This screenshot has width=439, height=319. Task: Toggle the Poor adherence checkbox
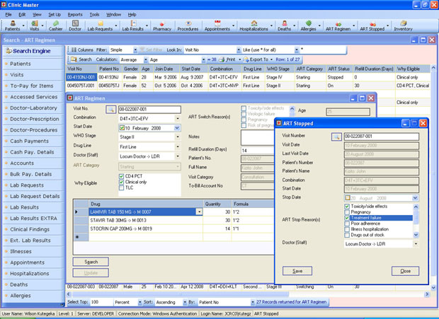coord(347,224)
